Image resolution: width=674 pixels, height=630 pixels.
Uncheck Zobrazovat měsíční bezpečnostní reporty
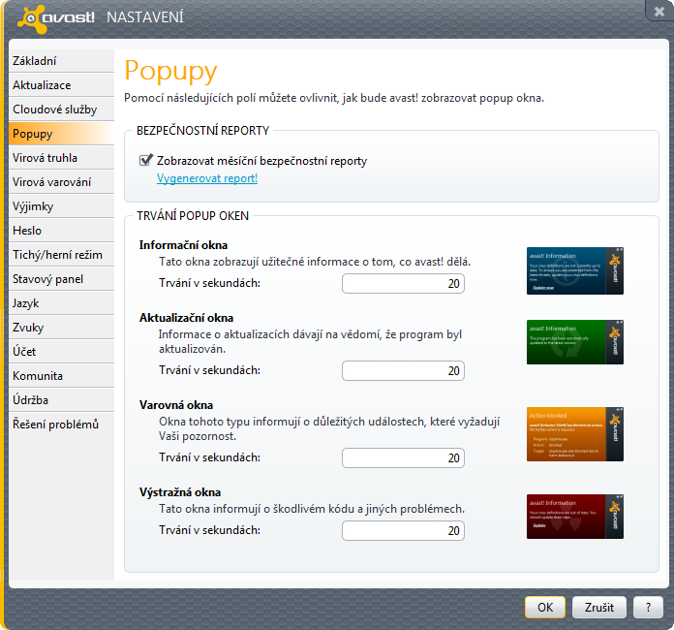145,161
